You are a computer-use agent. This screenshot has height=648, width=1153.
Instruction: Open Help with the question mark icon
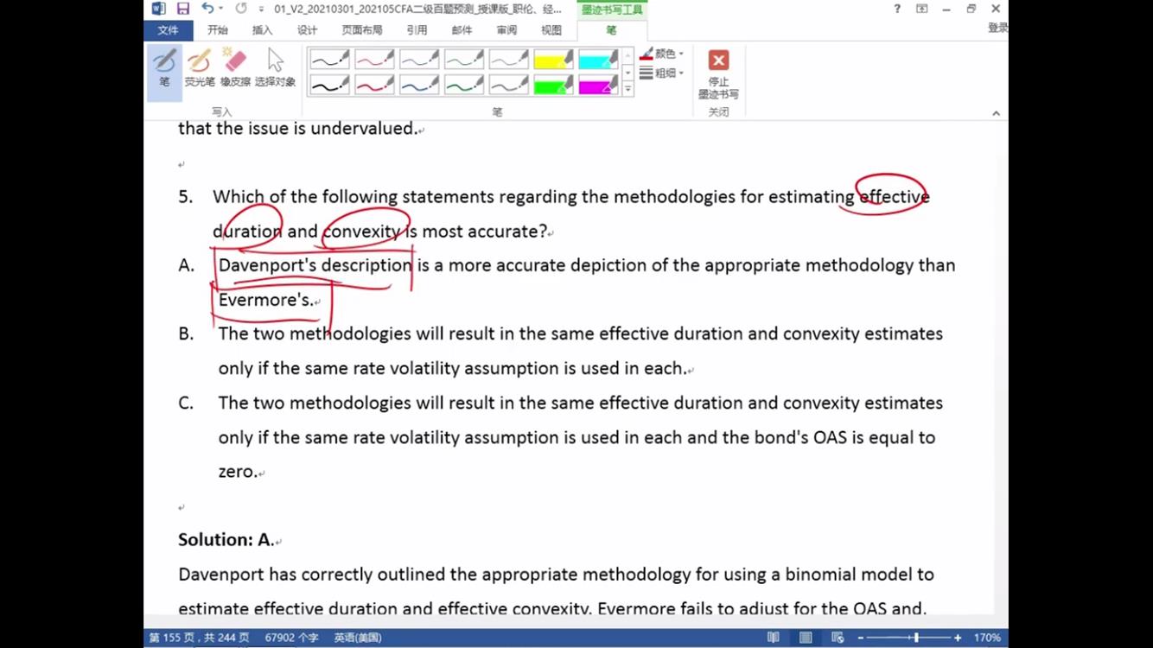896,9
